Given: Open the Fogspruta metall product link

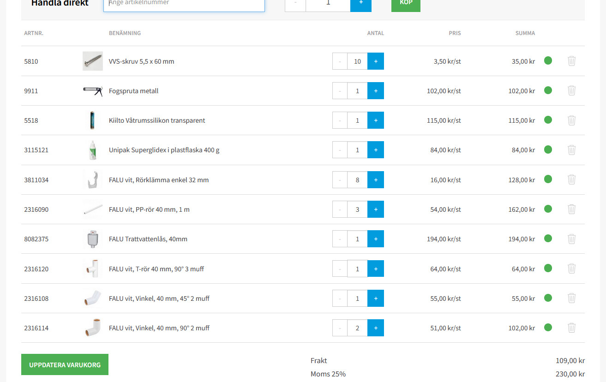Looking at the screenshot, I should tap(133, 91).
